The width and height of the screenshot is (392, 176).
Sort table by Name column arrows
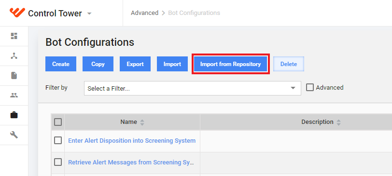[x=142, y=122]
